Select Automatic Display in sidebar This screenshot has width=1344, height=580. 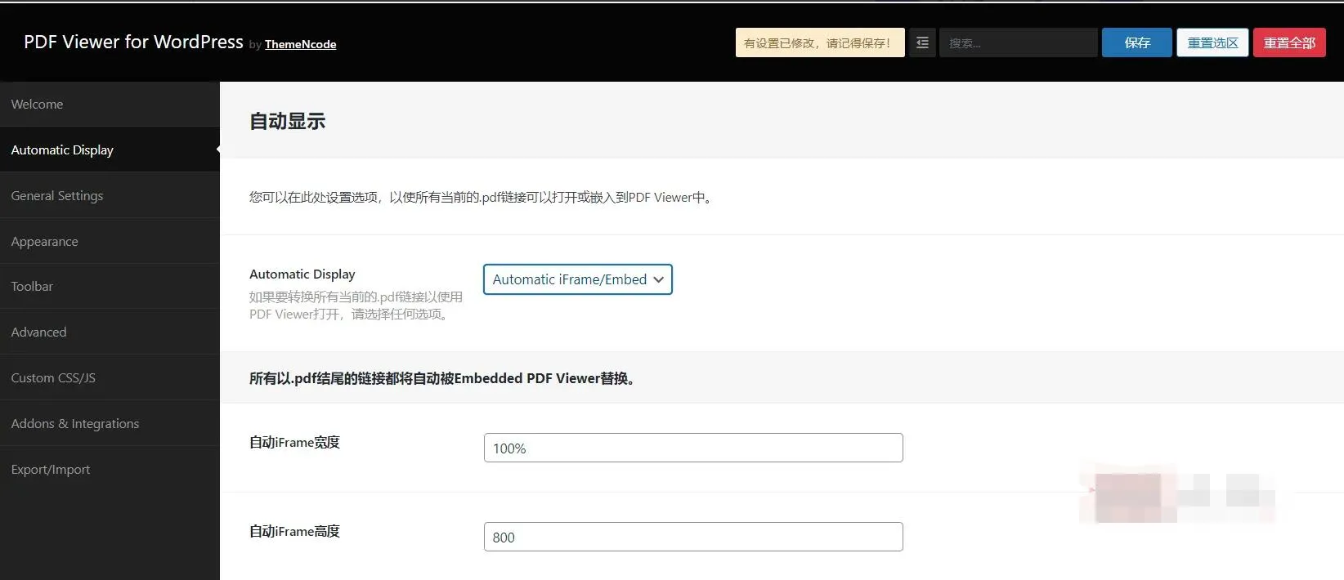(110, 149)
